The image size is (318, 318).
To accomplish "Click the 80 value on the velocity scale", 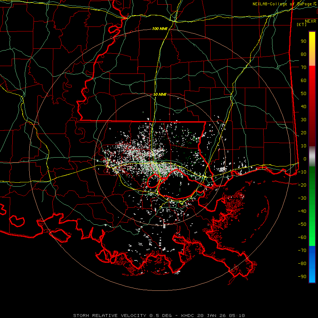I will coord(304,54).
